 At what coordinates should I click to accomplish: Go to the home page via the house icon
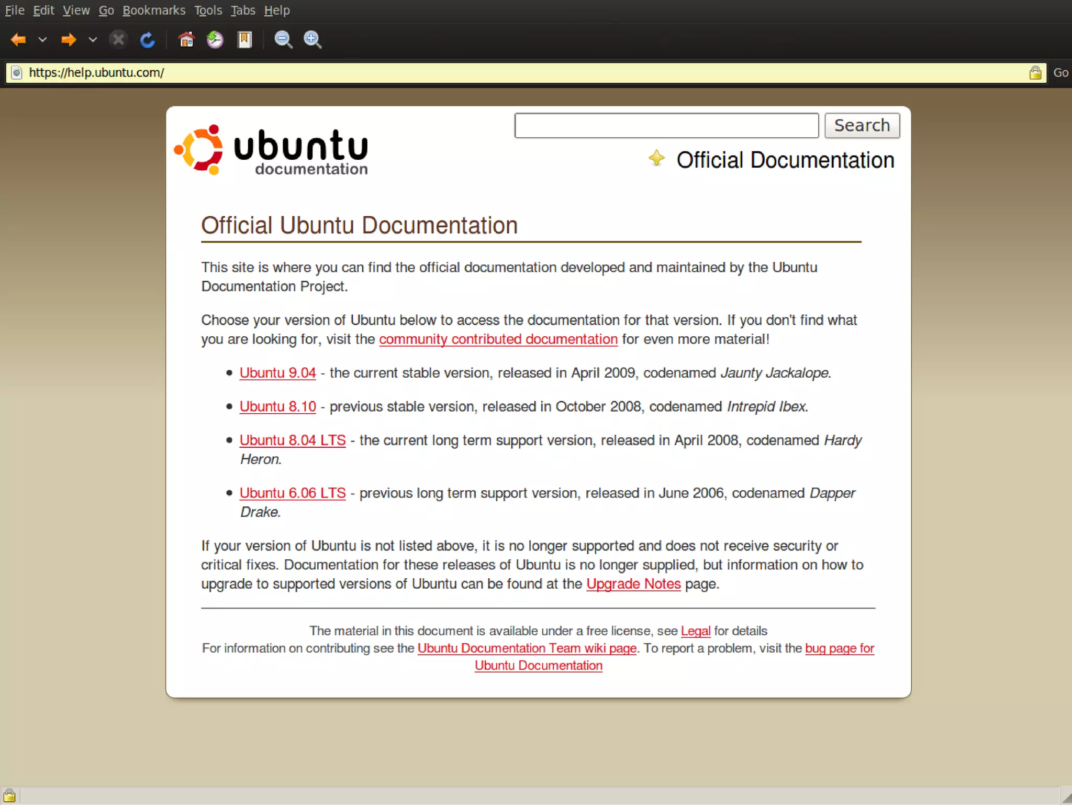coord(186,40)
